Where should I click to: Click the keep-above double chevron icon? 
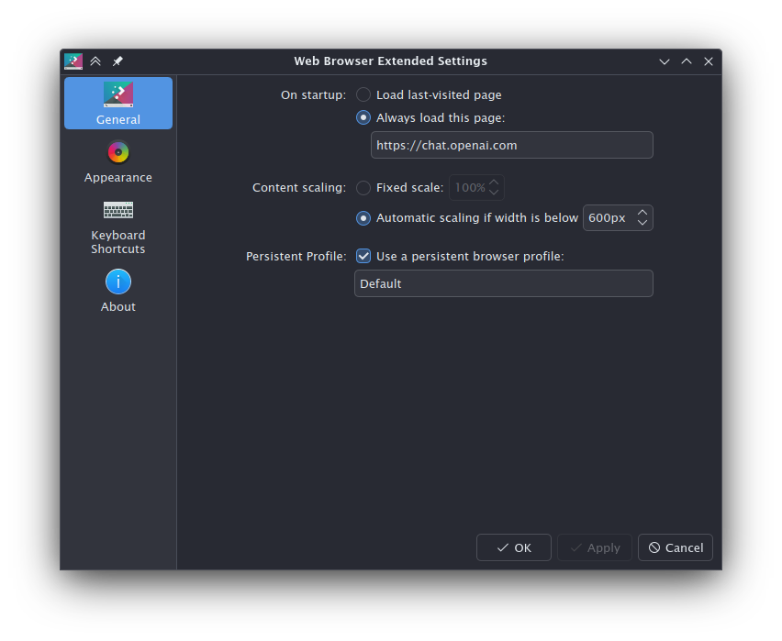coord(95,61)
